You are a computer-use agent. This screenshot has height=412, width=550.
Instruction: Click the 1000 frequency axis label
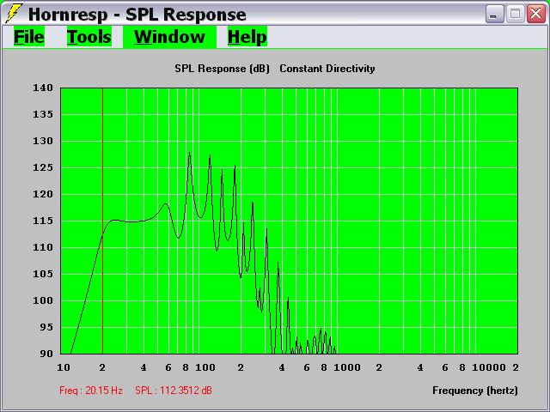[347, 367]
